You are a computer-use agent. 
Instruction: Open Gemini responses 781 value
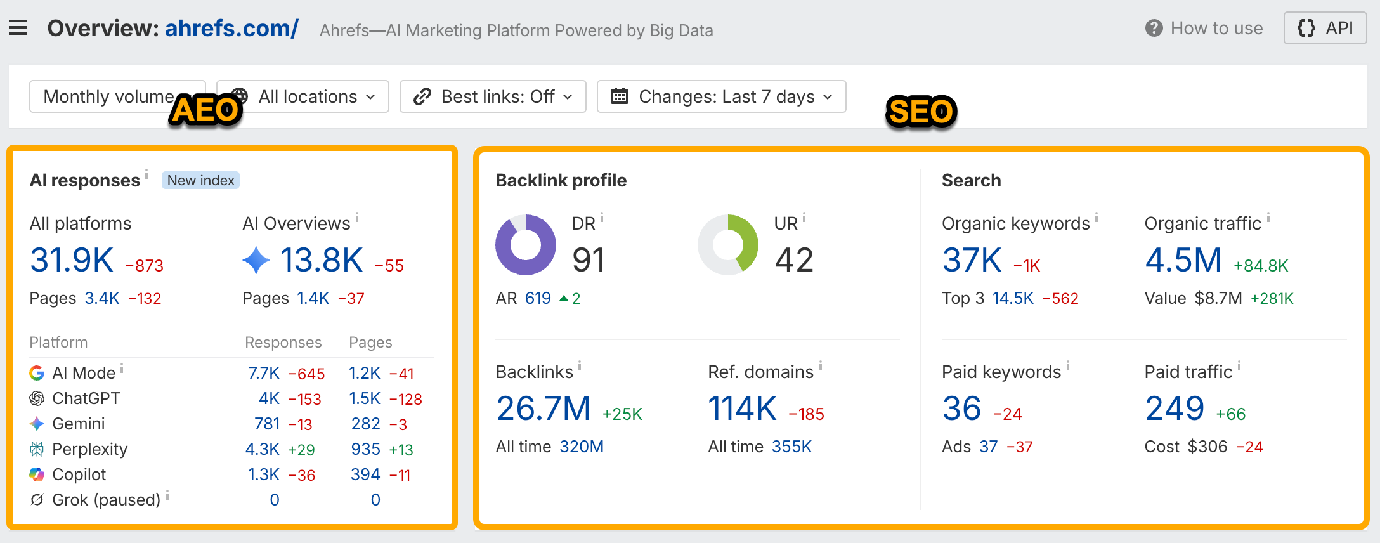coord(267,424)
